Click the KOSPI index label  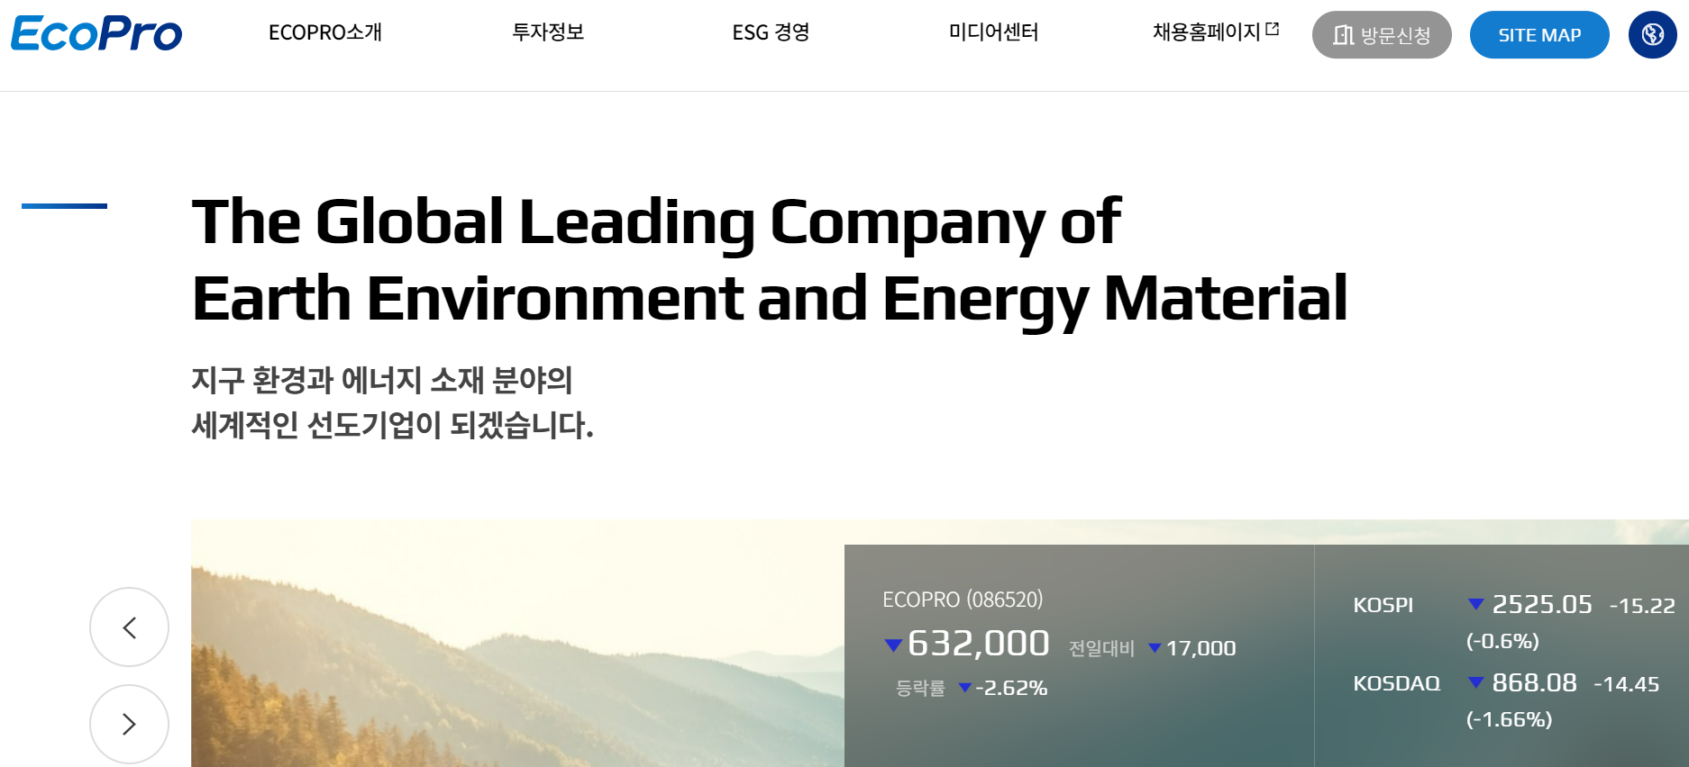[1383, 605]
